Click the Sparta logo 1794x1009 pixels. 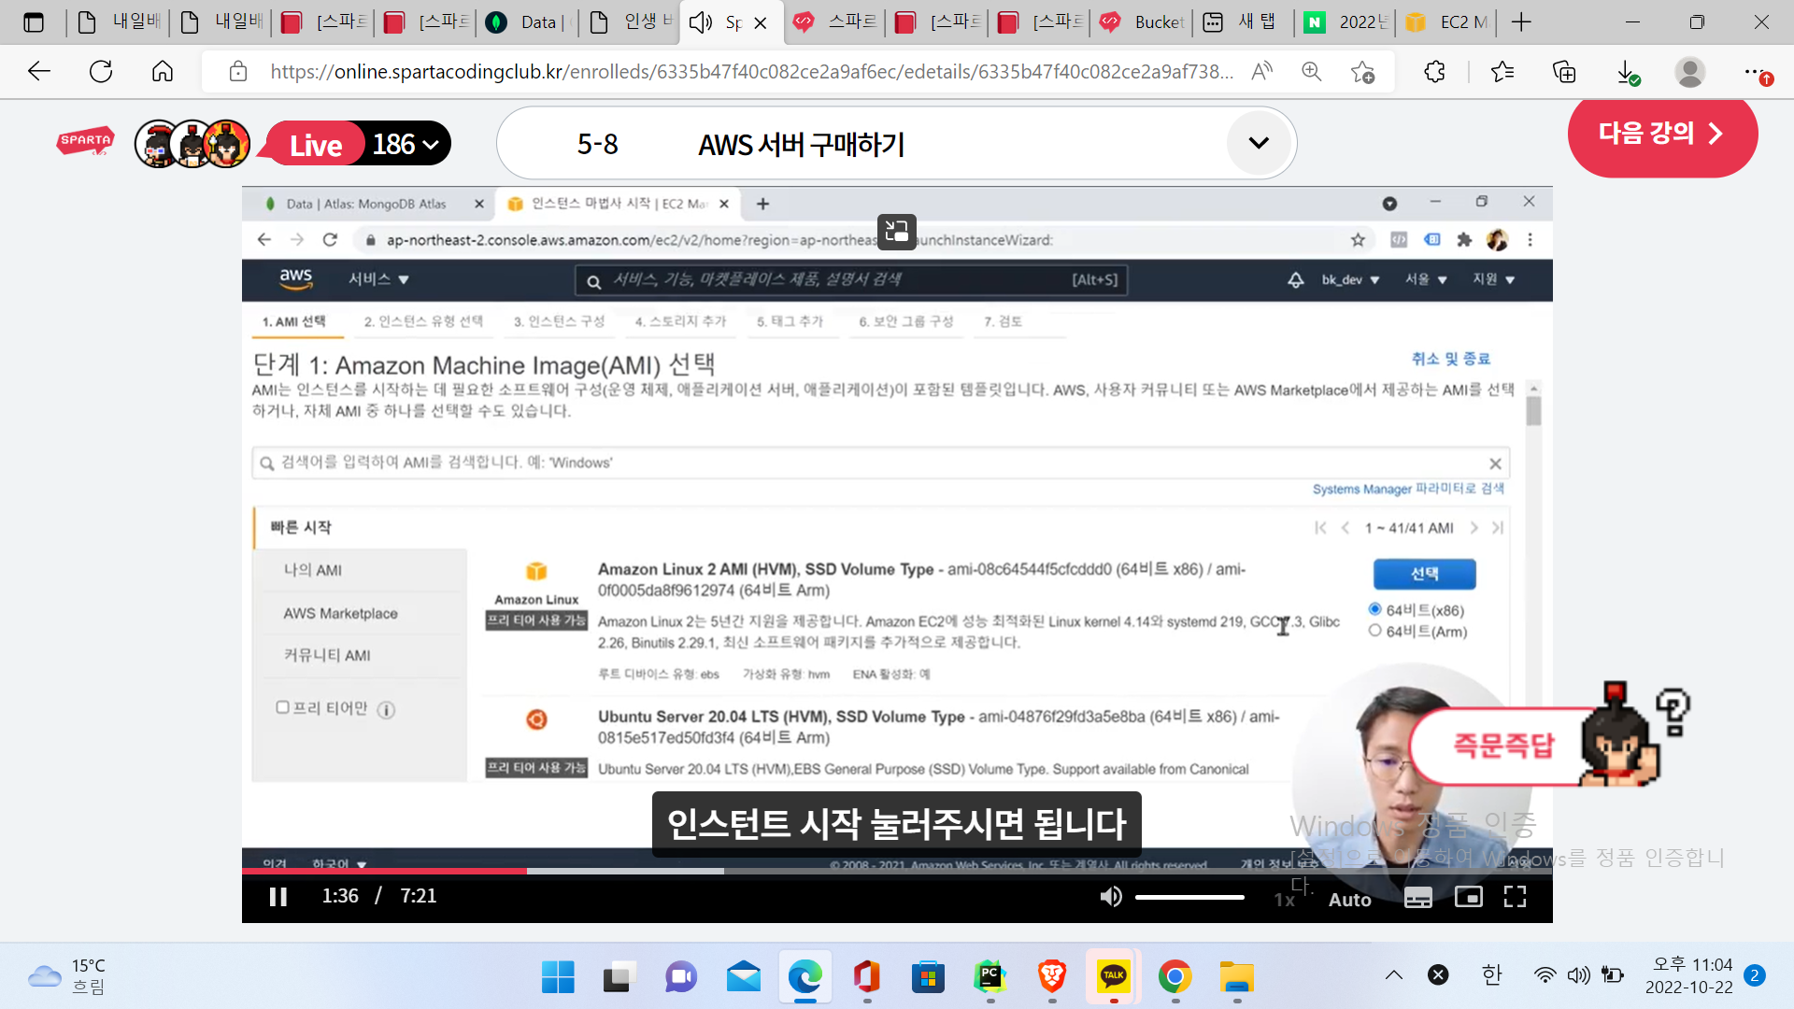pos(86,140)
